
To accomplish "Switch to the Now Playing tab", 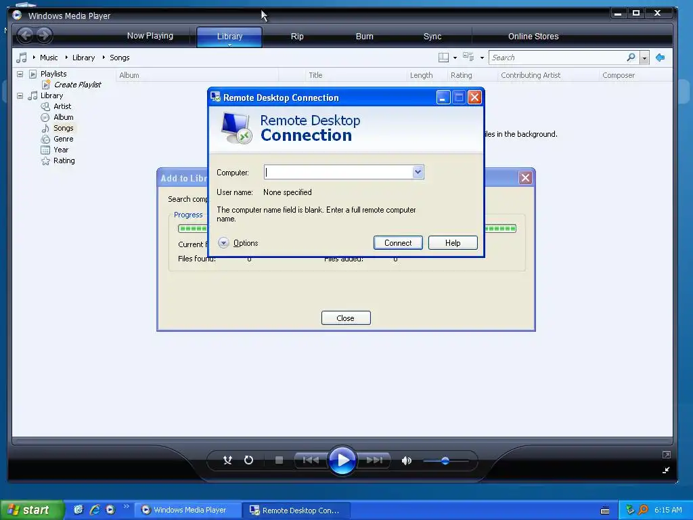I will click(150, 37).
